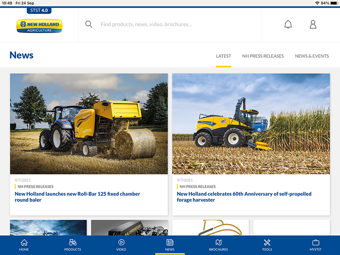The height and width of the screenshot is (255, 340).
Task: Tap the STST 4.0 badge
Action: (x=39, y=10)
